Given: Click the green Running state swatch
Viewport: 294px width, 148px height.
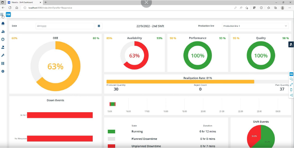Looking at the screenshot, I should [111, 132].
